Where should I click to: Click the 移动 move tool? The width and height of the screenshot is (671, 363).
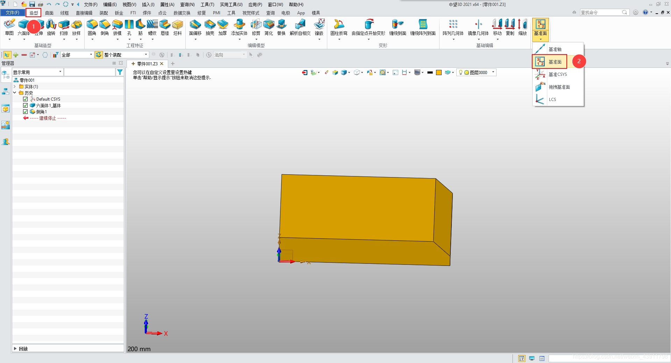pyautogui.click(x=497, y=28)
